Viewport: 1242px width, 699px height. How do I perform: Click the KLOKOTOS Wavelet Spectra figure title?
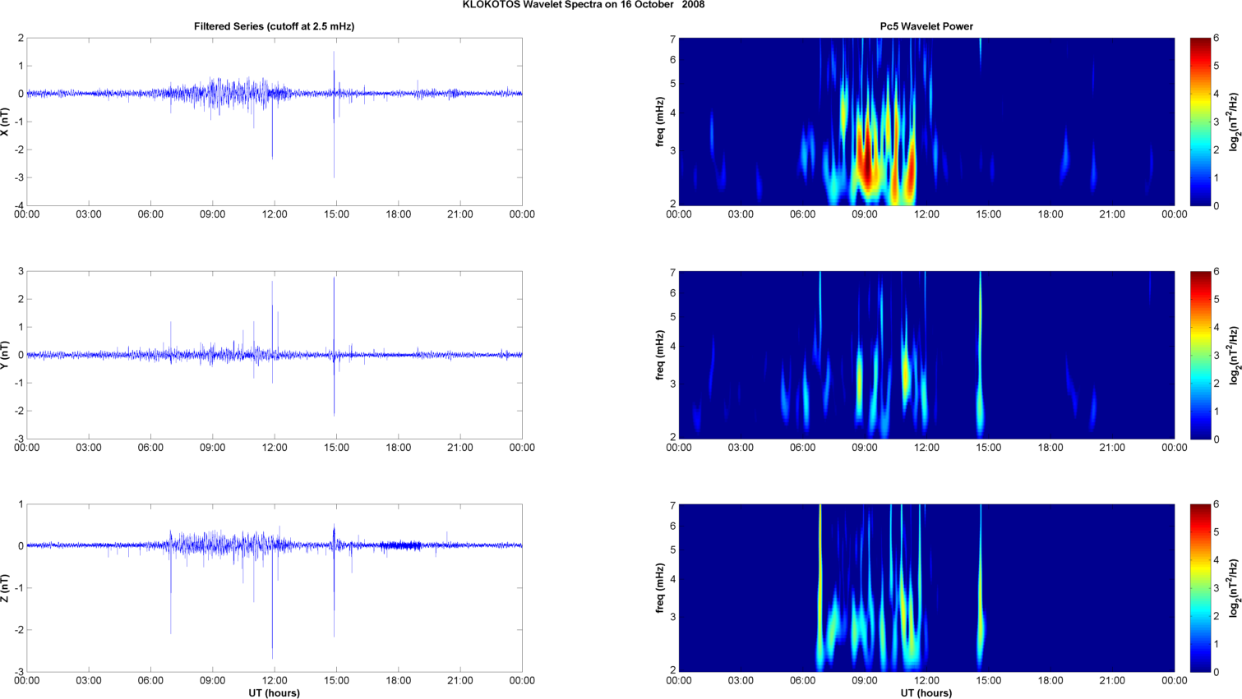click(x=583, y=4)
